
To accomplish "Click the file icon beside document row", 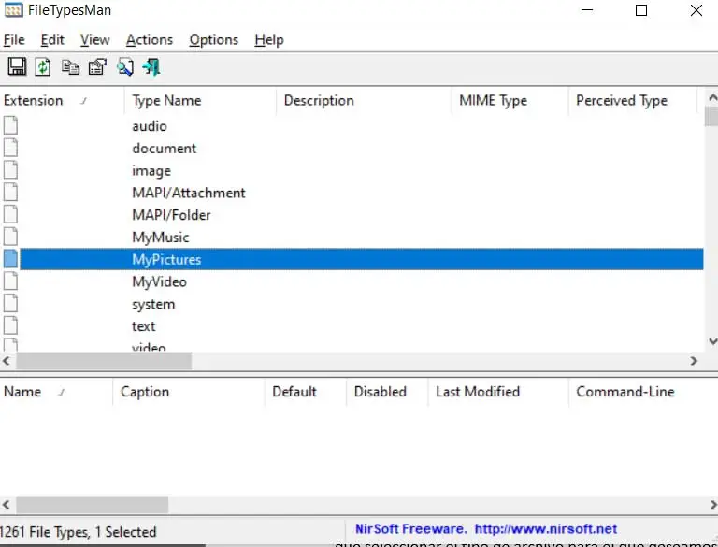I will [10, 148].
